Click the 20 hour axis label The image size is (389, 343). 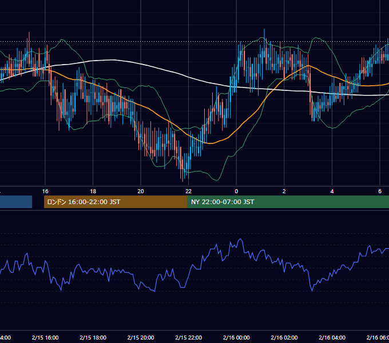(141, 192)
